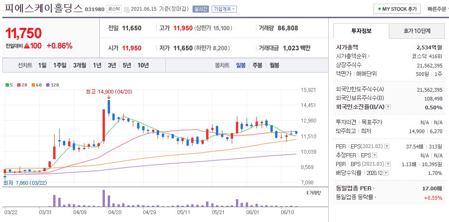Screen dimensions: 449x222
Task: Open help icon beside 외국인소진율(B/A)
Action: [388, 107]
